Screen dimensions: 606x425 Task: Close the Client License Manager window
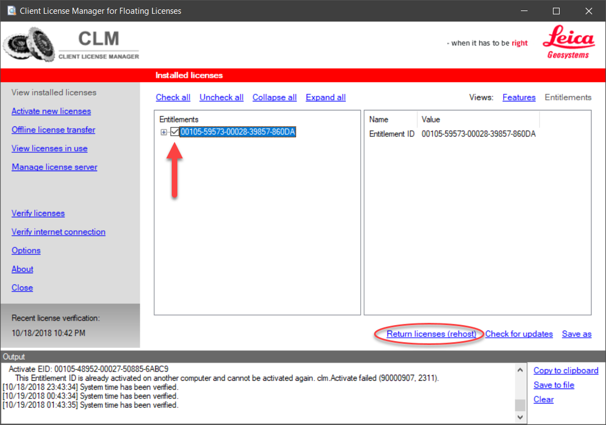coord(589,11)
